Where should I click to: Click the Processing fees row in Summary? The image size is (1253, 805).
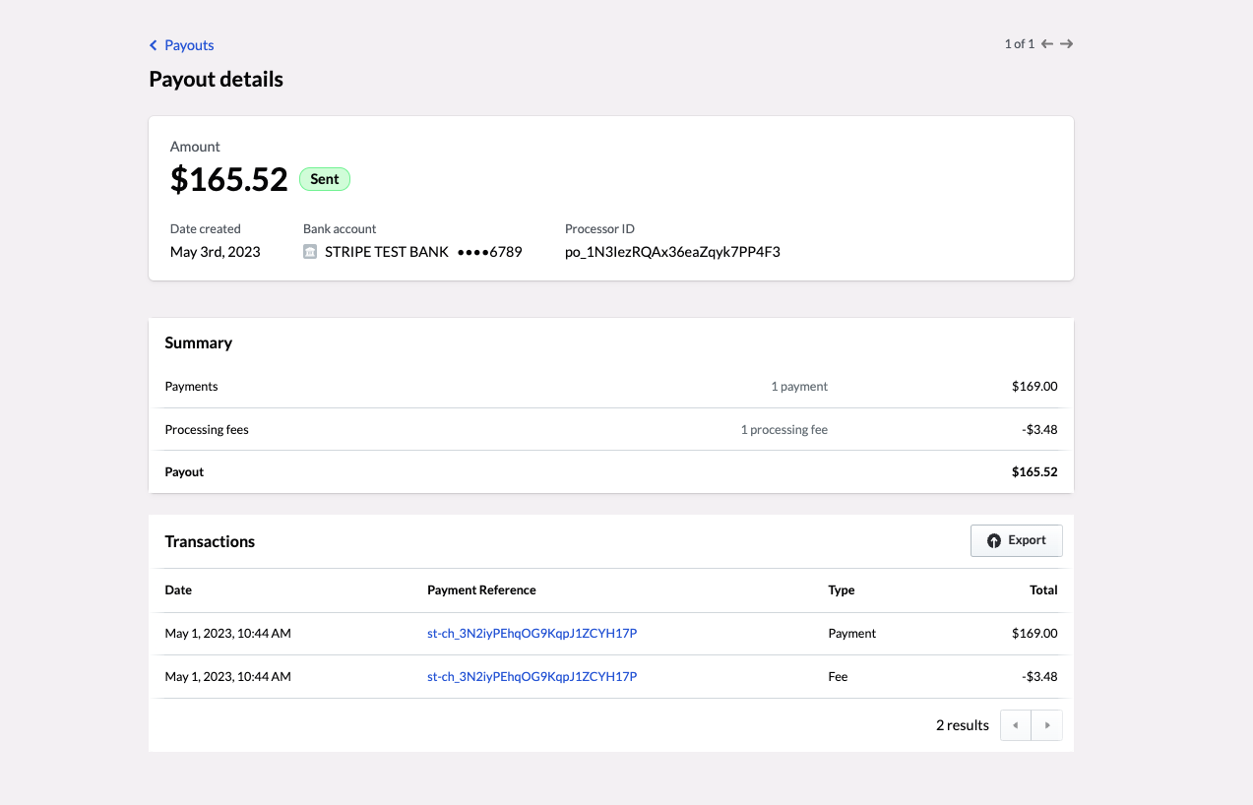click(x=610, y=429)
